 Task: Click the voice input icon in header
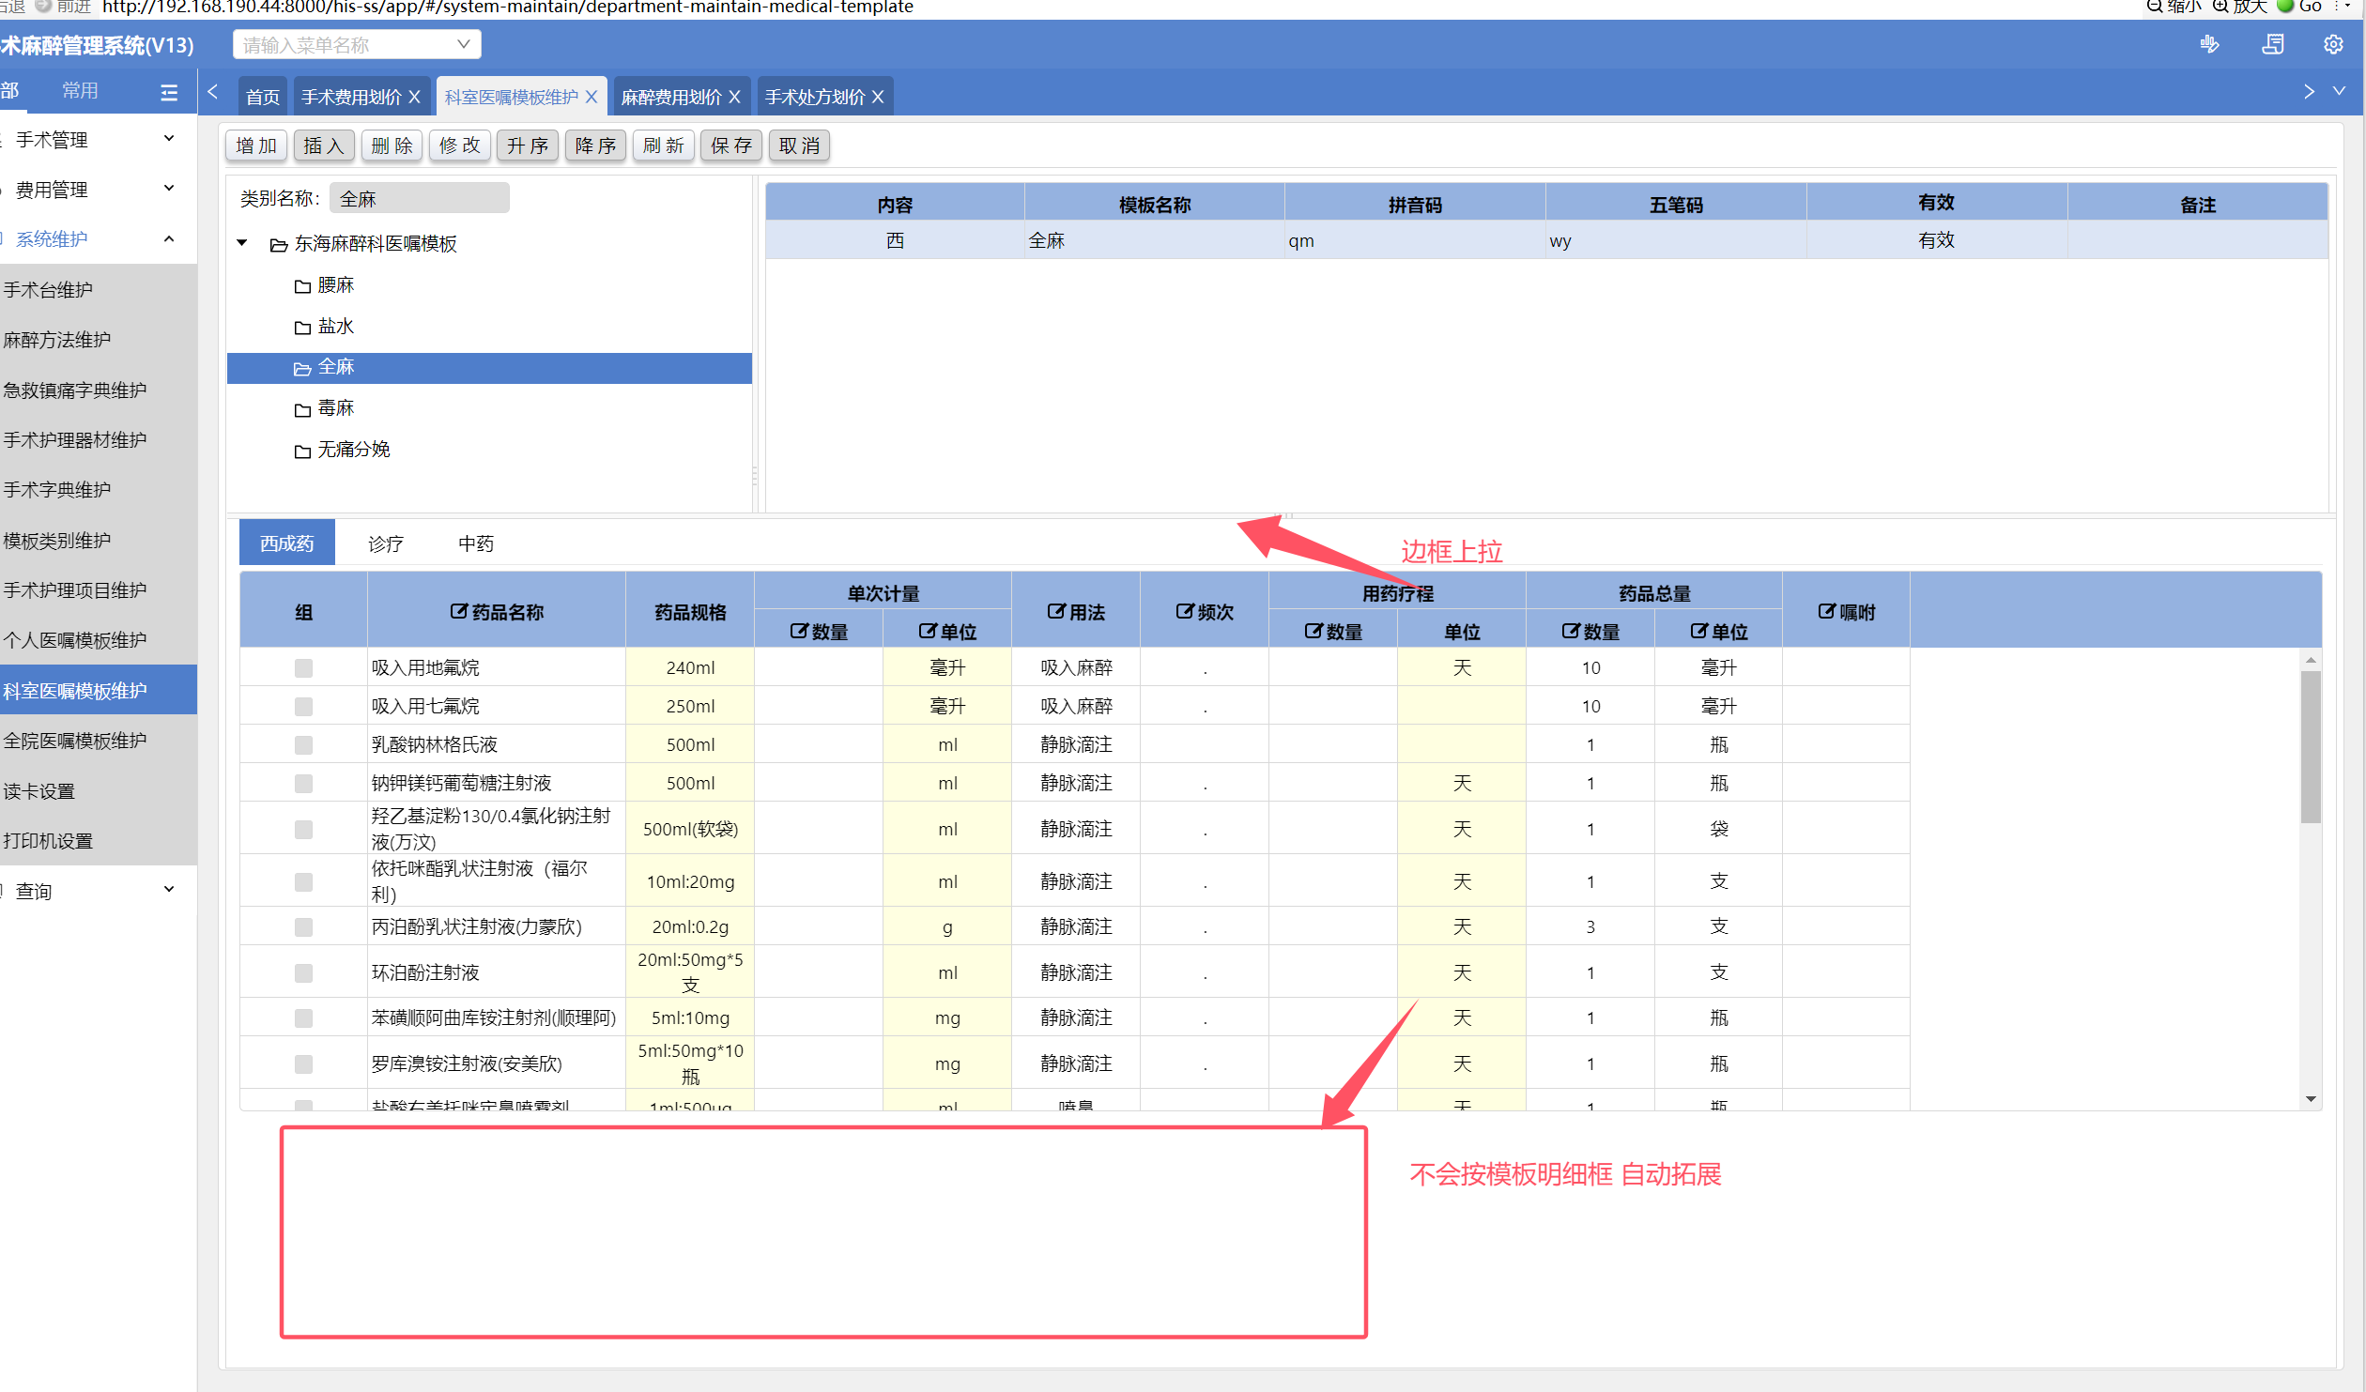(x=2210, y=44)
